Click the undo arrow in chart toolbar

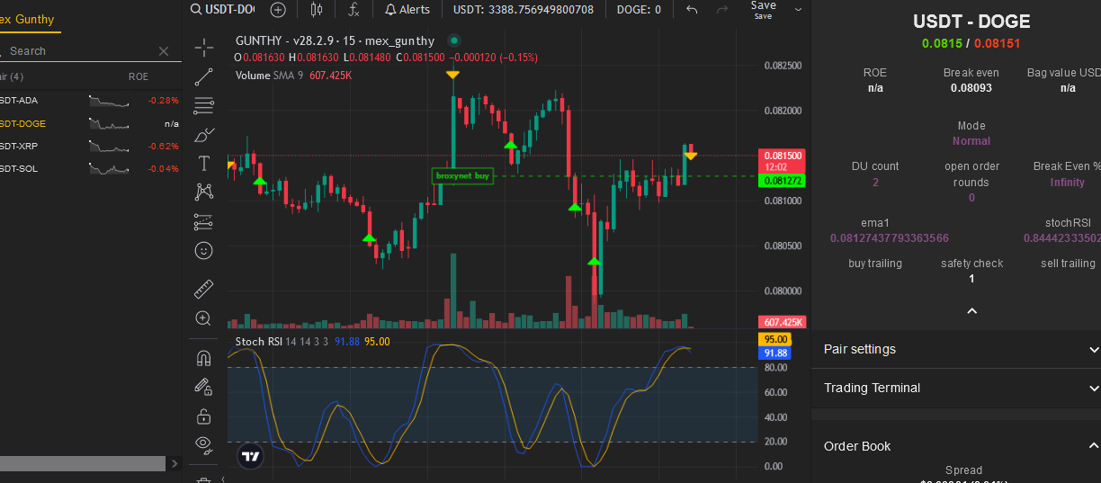(692, 9)
